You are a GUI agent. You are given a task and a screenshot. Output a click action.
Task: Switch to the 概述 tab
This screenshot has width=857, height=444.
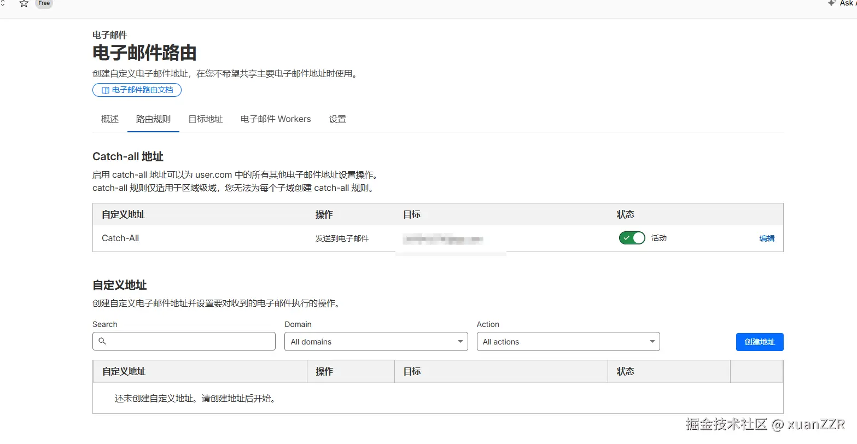coord(110,119)
